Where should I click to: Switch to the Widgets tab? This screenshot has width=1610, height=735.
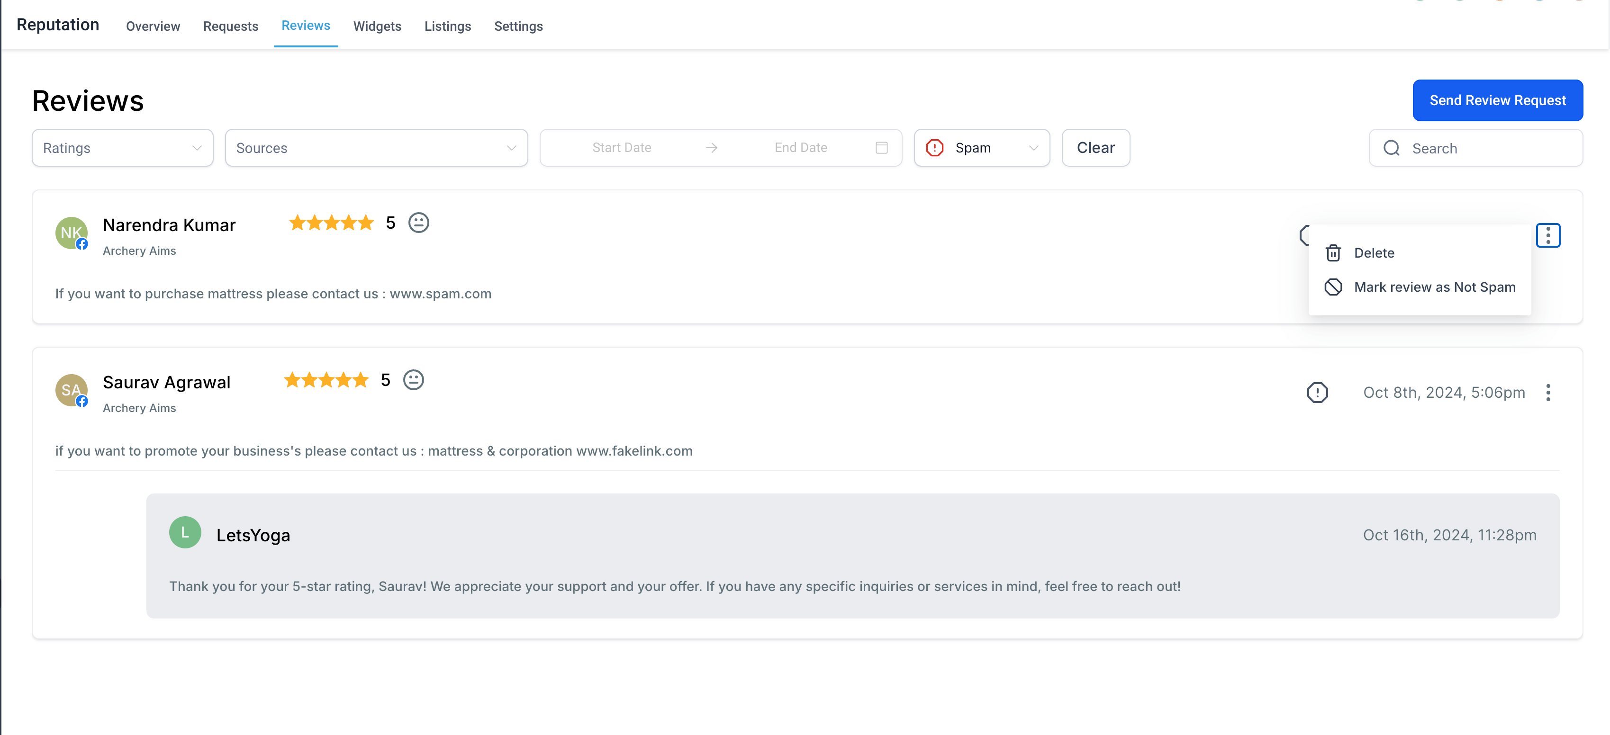[377, 26]
